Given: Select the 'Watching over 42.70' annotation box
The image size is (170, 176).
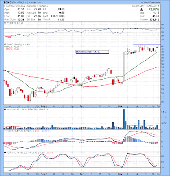Looking at the screenshot, I should (x=92, y=52).
